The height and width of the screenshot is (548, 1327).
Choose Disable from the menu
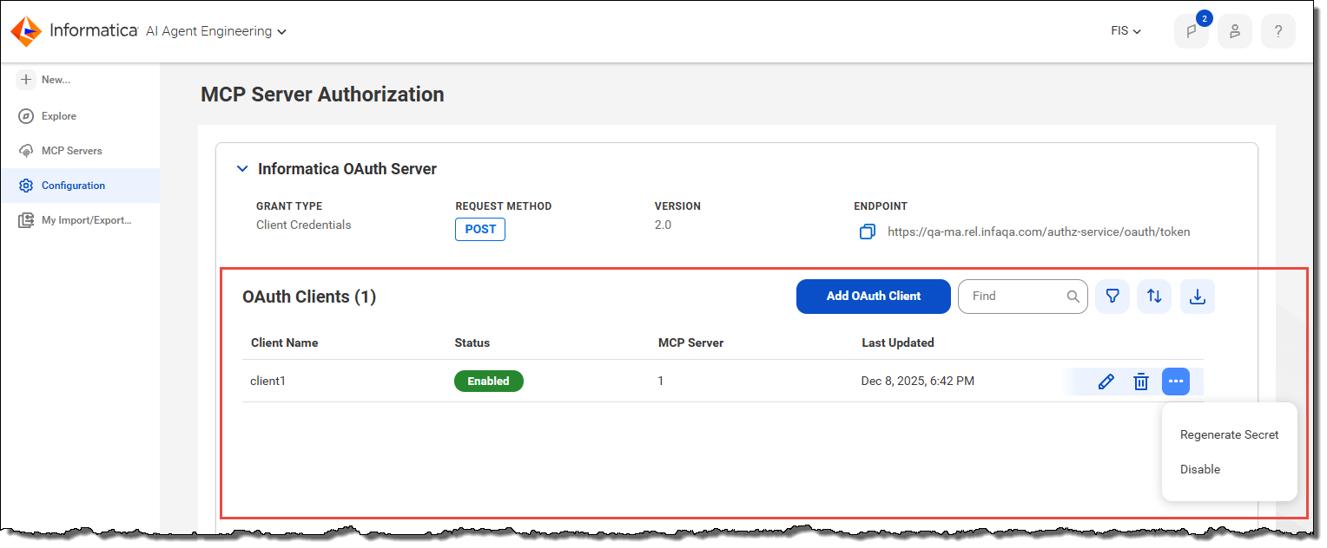click(x=1200, y=469)
